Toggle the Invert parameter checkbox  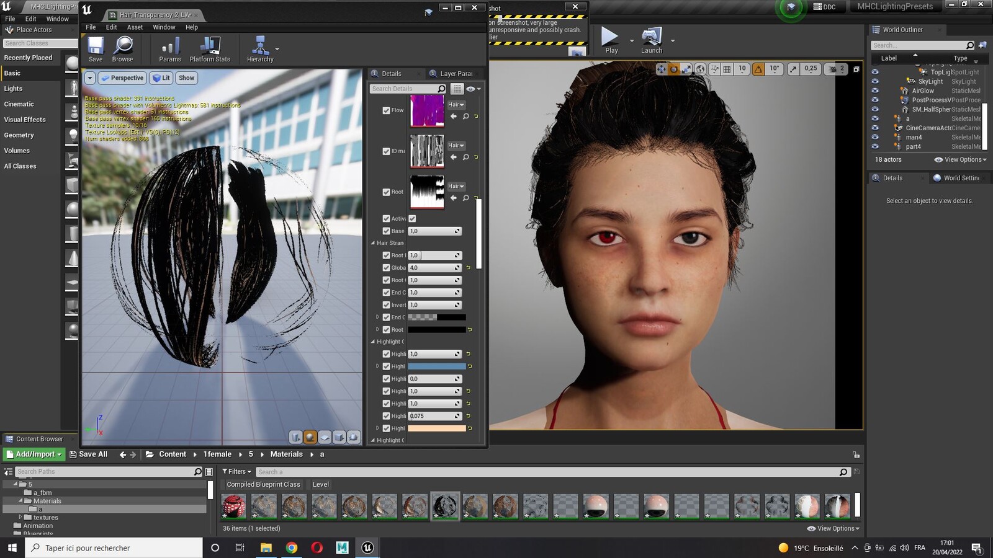[x=386, y=305]
